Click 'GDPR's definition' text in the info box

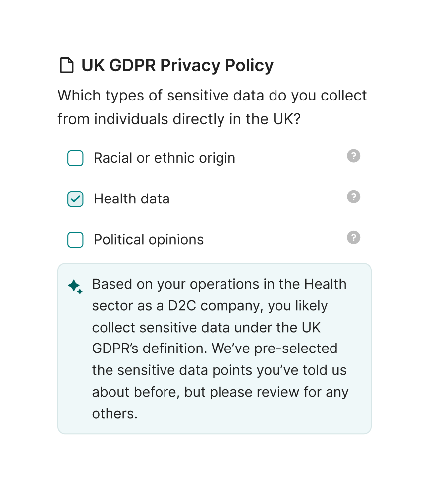point(150,349)
